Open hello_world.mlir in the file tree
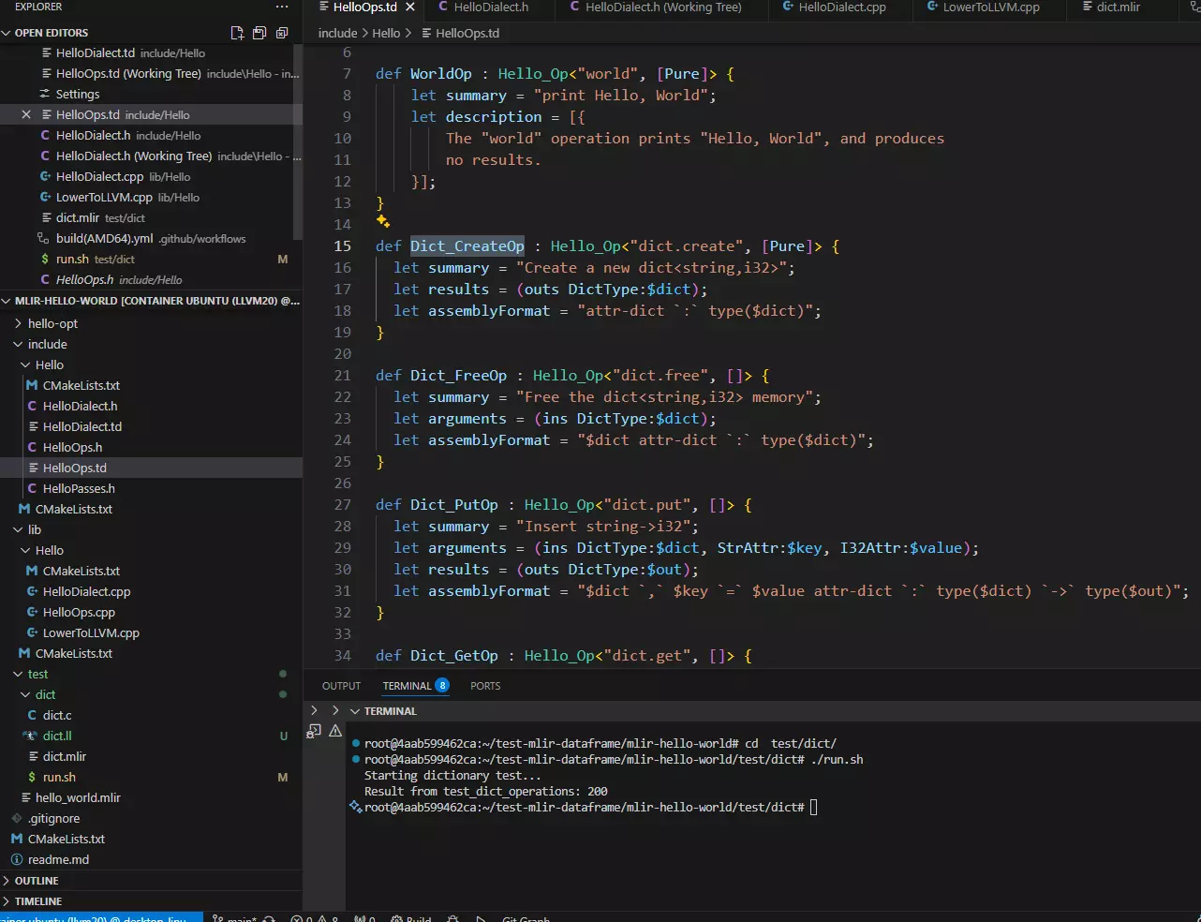Screen dimensions: 1201x922 tap(78, 797)
